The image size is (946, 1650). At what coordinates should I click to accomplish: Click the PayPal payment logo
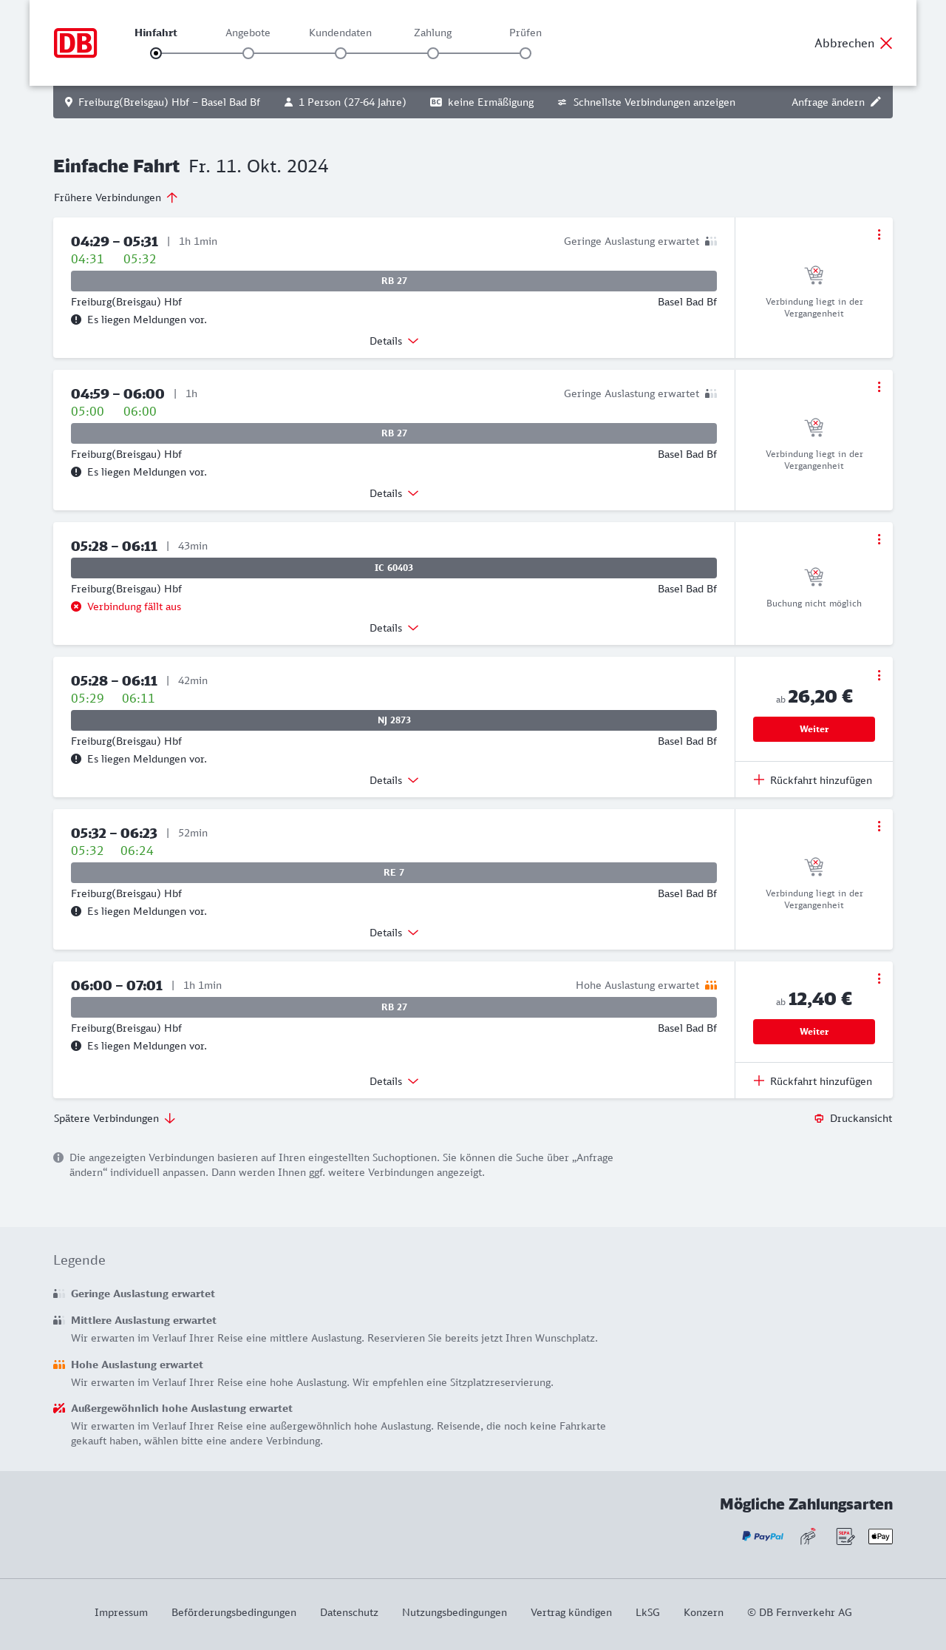[x=763, y=1536]
